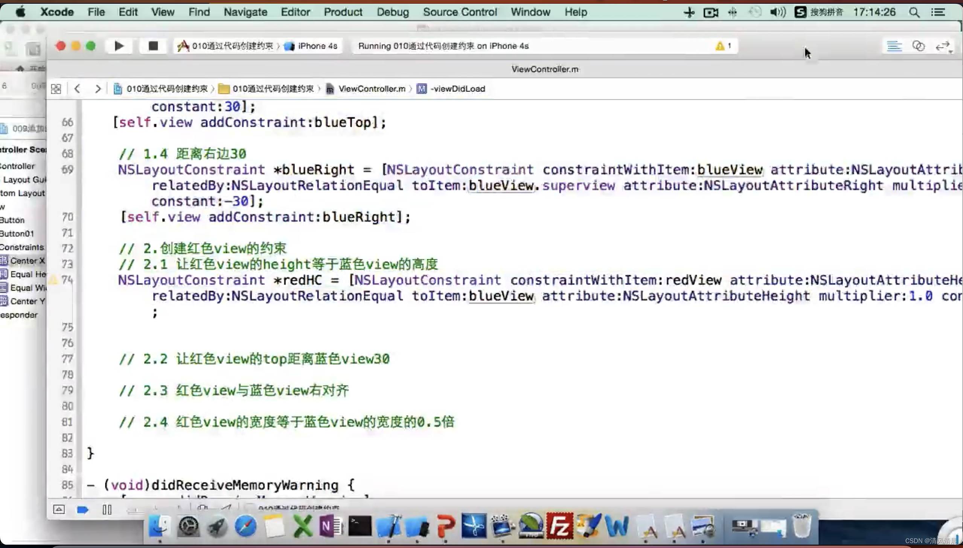Go back in editor history
Image resolution: width=963 pixels, height=548 pixels.
78,89
